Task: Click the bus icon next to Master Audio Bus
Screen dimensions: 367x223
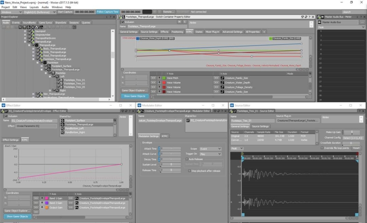Action: (x=320, y=22)
